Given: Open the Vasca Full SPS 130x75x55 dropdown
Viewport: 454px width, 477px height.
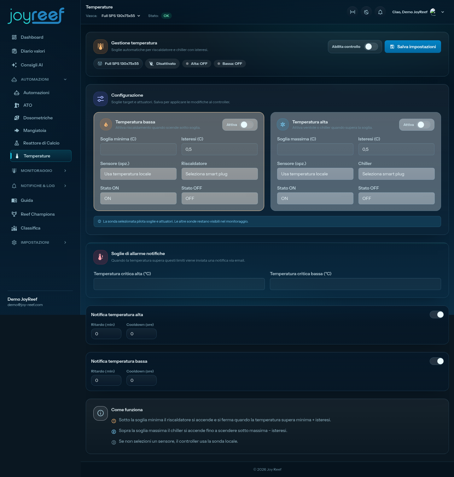Looking at the screenshot, I should click(121, 16).
